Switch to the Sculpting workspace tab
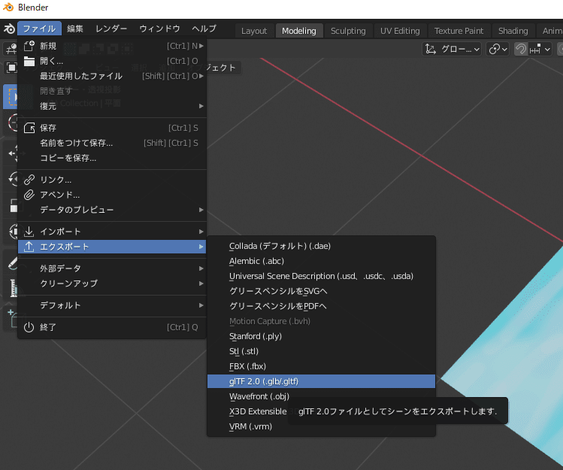The image size is (563, 470). (348, 31)
